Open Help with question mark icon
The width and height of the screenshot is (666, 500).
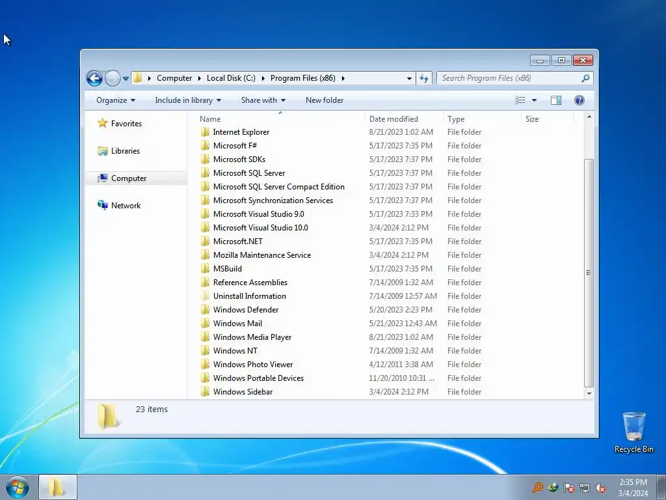click(579, 100)
